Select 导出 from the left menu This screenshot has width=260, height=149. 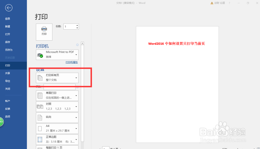click(7, 81)
